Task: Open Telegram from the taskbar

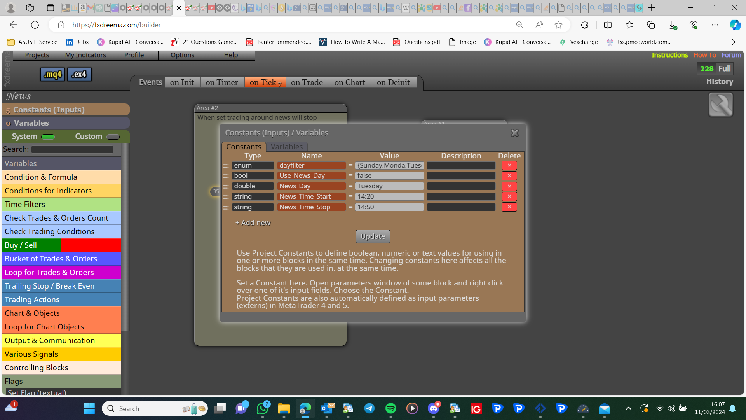Action: tap(369, 408)
